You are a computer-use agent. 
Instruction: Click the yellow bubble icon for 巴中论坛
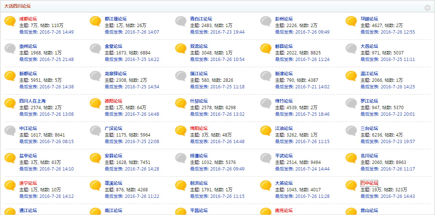click(351, 185)
